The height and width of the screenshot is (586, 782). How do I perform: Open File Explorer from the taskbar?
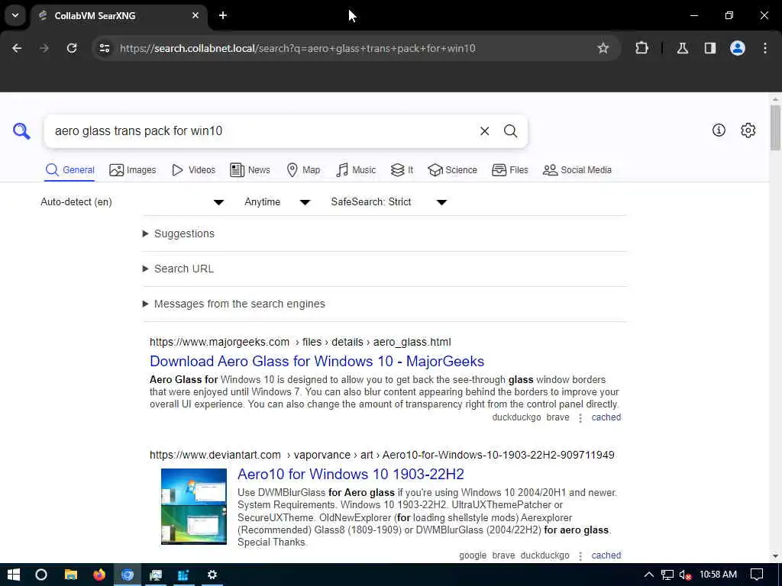pyautogui.click(x=71, y=575)
